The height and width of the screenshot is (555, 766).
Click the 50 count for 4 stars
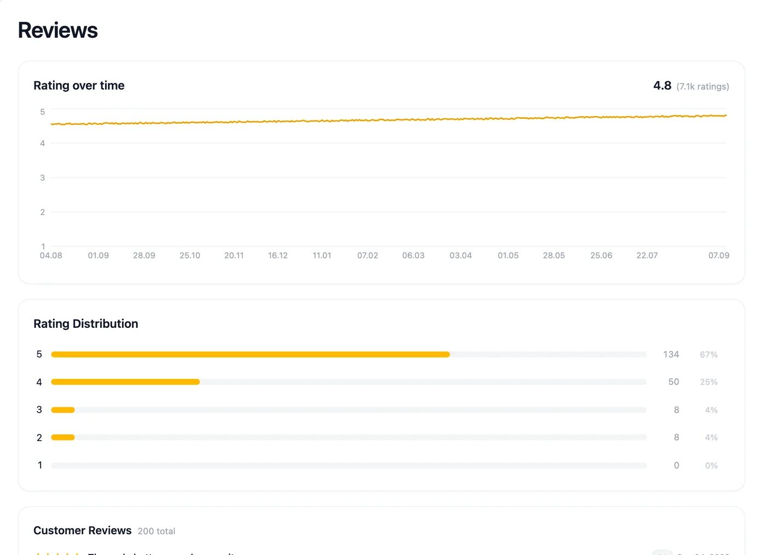point(674,382)
